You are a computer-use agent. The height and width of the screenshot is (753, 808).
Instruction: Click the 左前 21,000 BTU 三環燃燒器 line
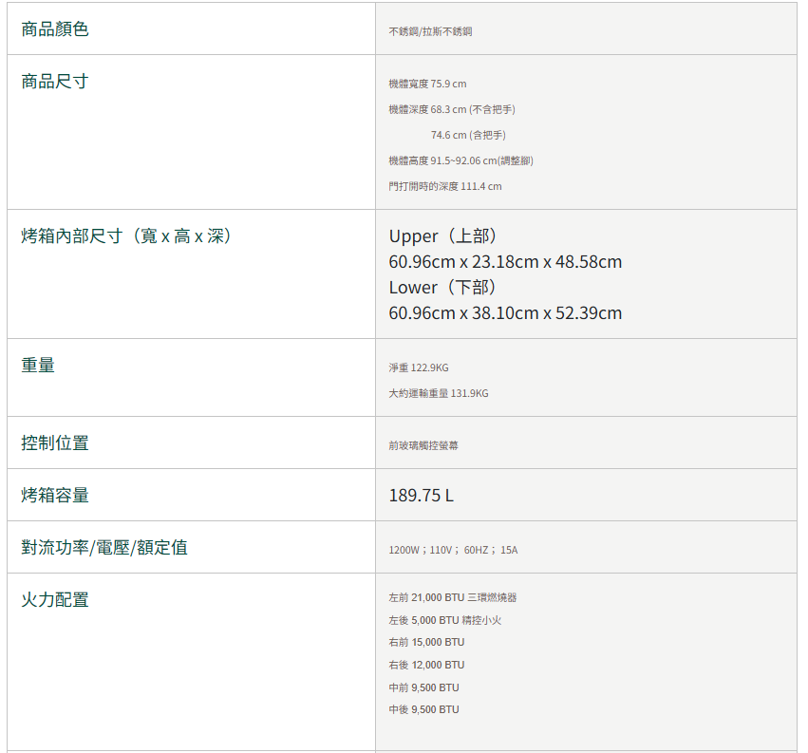point(453,598)
